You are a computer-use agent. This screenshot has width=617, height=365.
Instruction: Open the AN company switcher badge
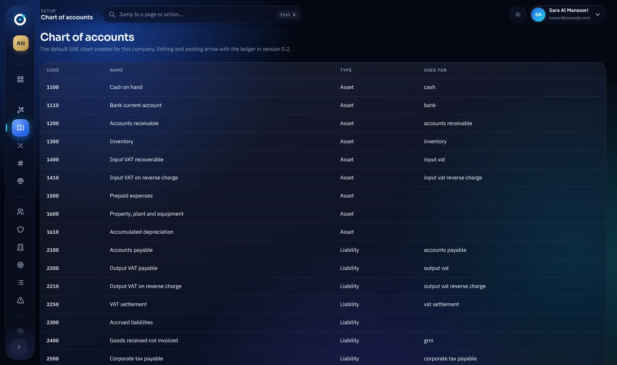tap(21, 43)
